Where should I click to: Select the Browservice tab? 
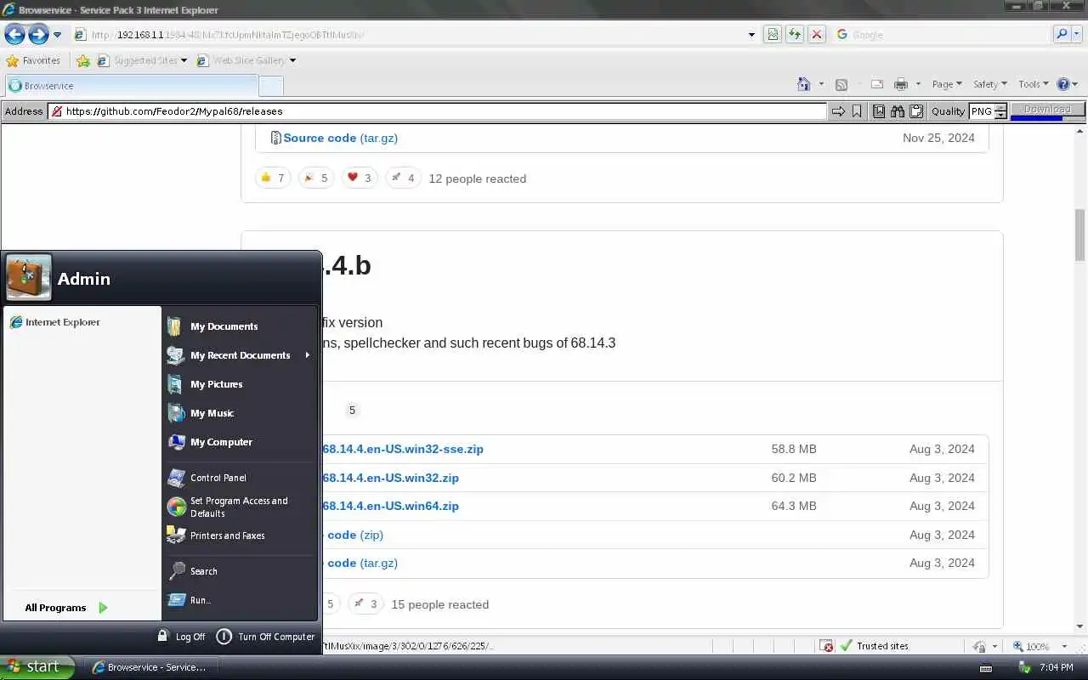[131, 86]
